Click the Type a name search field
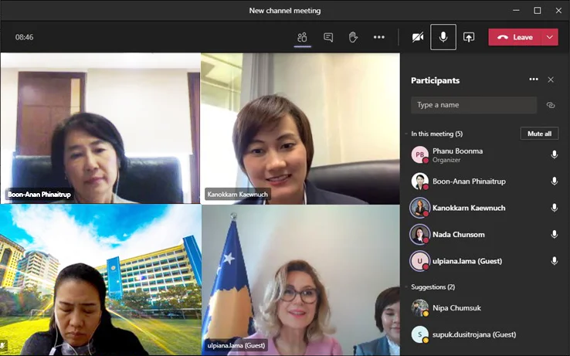 (473, 105)
